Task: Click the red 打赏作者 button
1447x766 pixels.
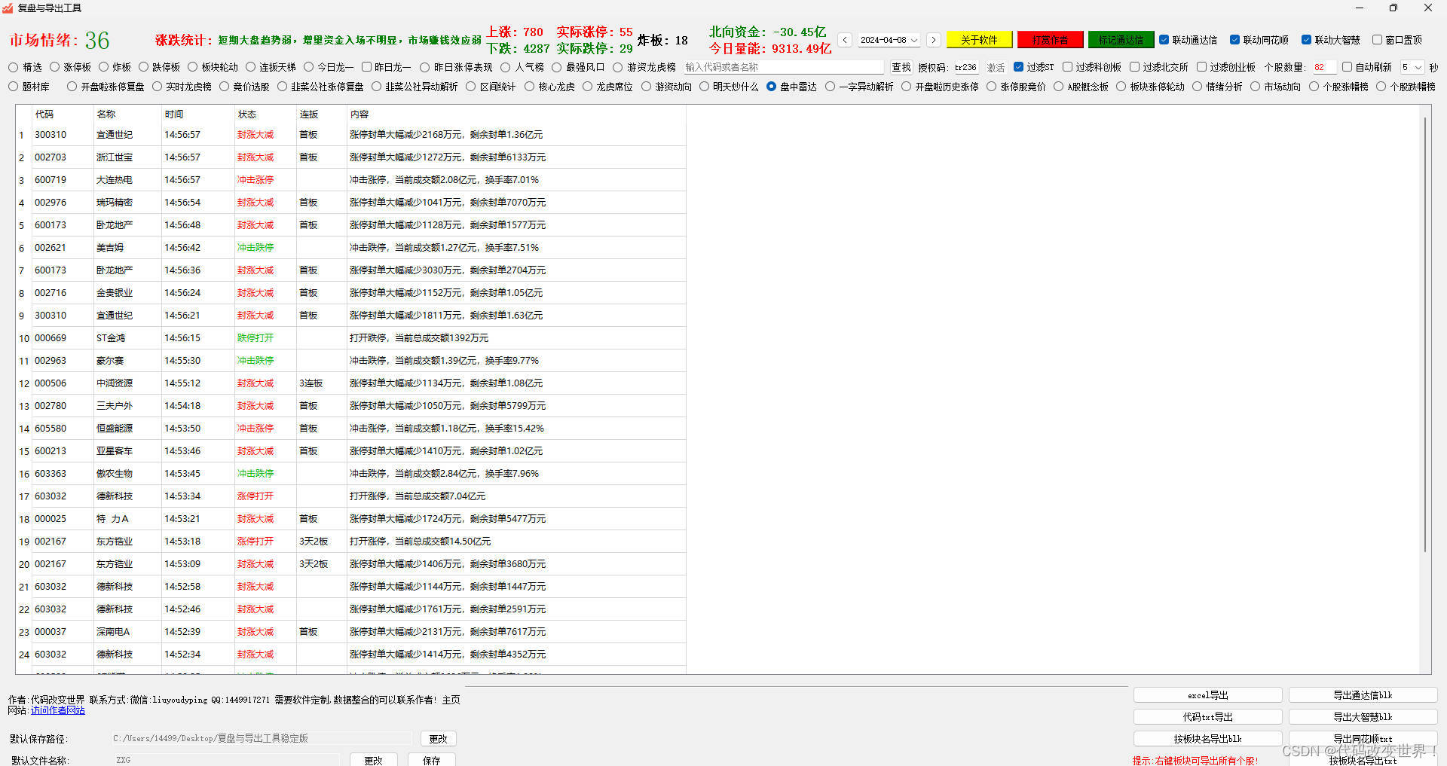Action: (1050, 40)
